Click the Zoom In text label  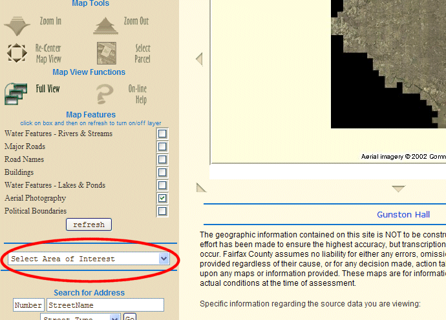click(50, 21)
